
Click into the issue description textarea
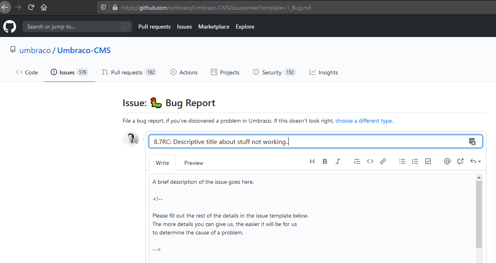point(312,218)
